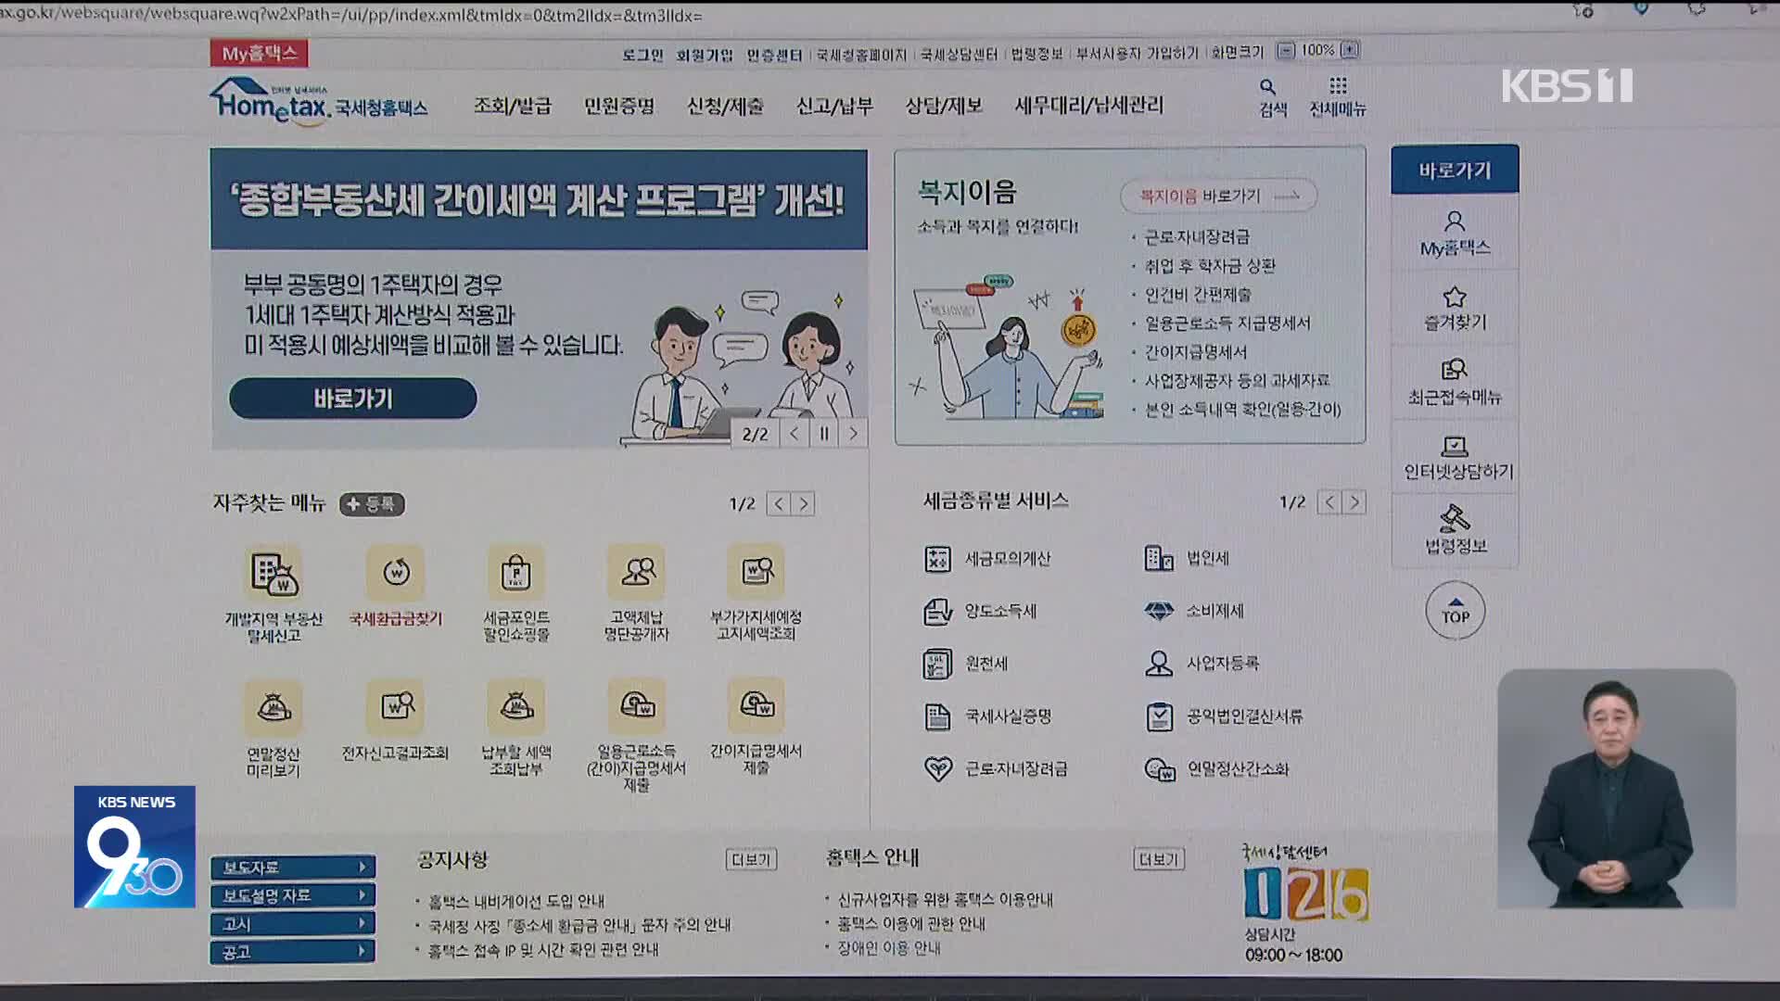Viewport: 1780px width, 1001px height.
Task: Open 장애인 이용 안내 link
Action: click(x=889, y=948)
